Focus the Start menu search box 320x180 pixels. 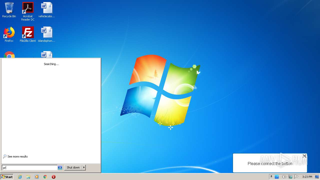[x=29, y=167]
